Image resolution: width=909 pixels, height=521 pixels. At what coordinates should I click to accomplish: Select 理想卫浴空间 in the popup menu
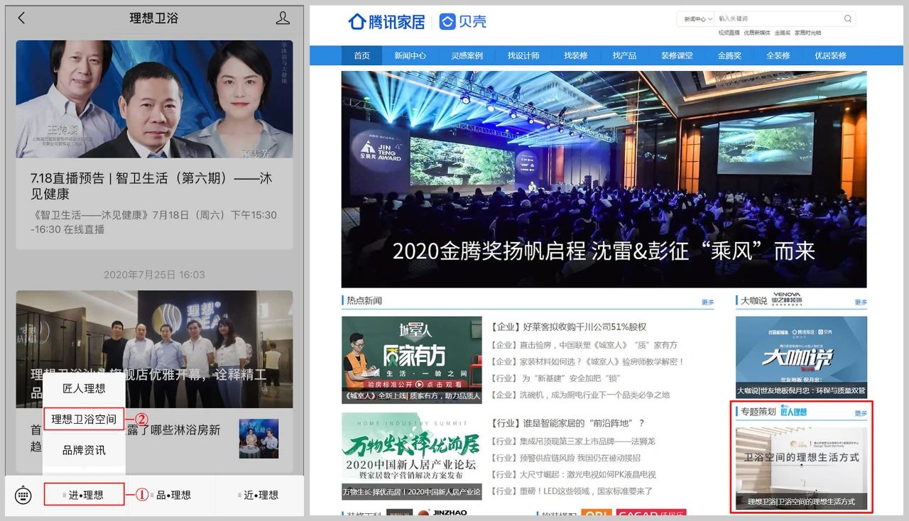point(84,419)
